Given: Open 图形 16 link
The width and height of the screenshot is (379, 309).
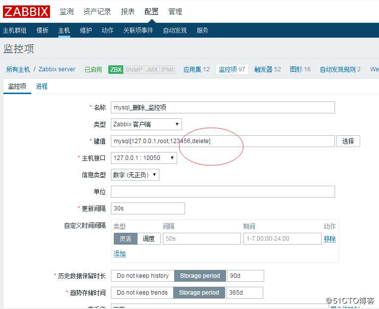Looking at the screenshot, I should click(300, 69).
